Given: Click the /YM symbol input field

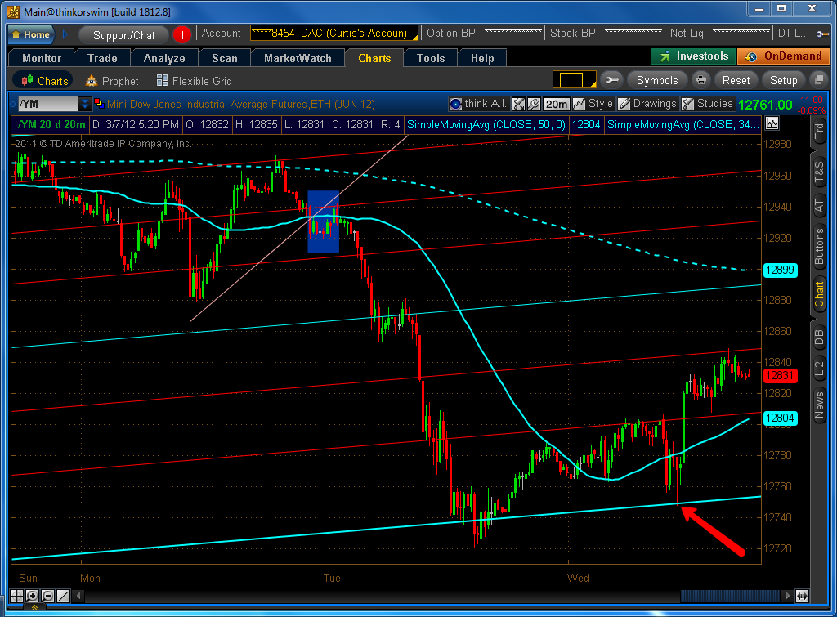Looking at the screenshot, I should click(x=48, y=104).
